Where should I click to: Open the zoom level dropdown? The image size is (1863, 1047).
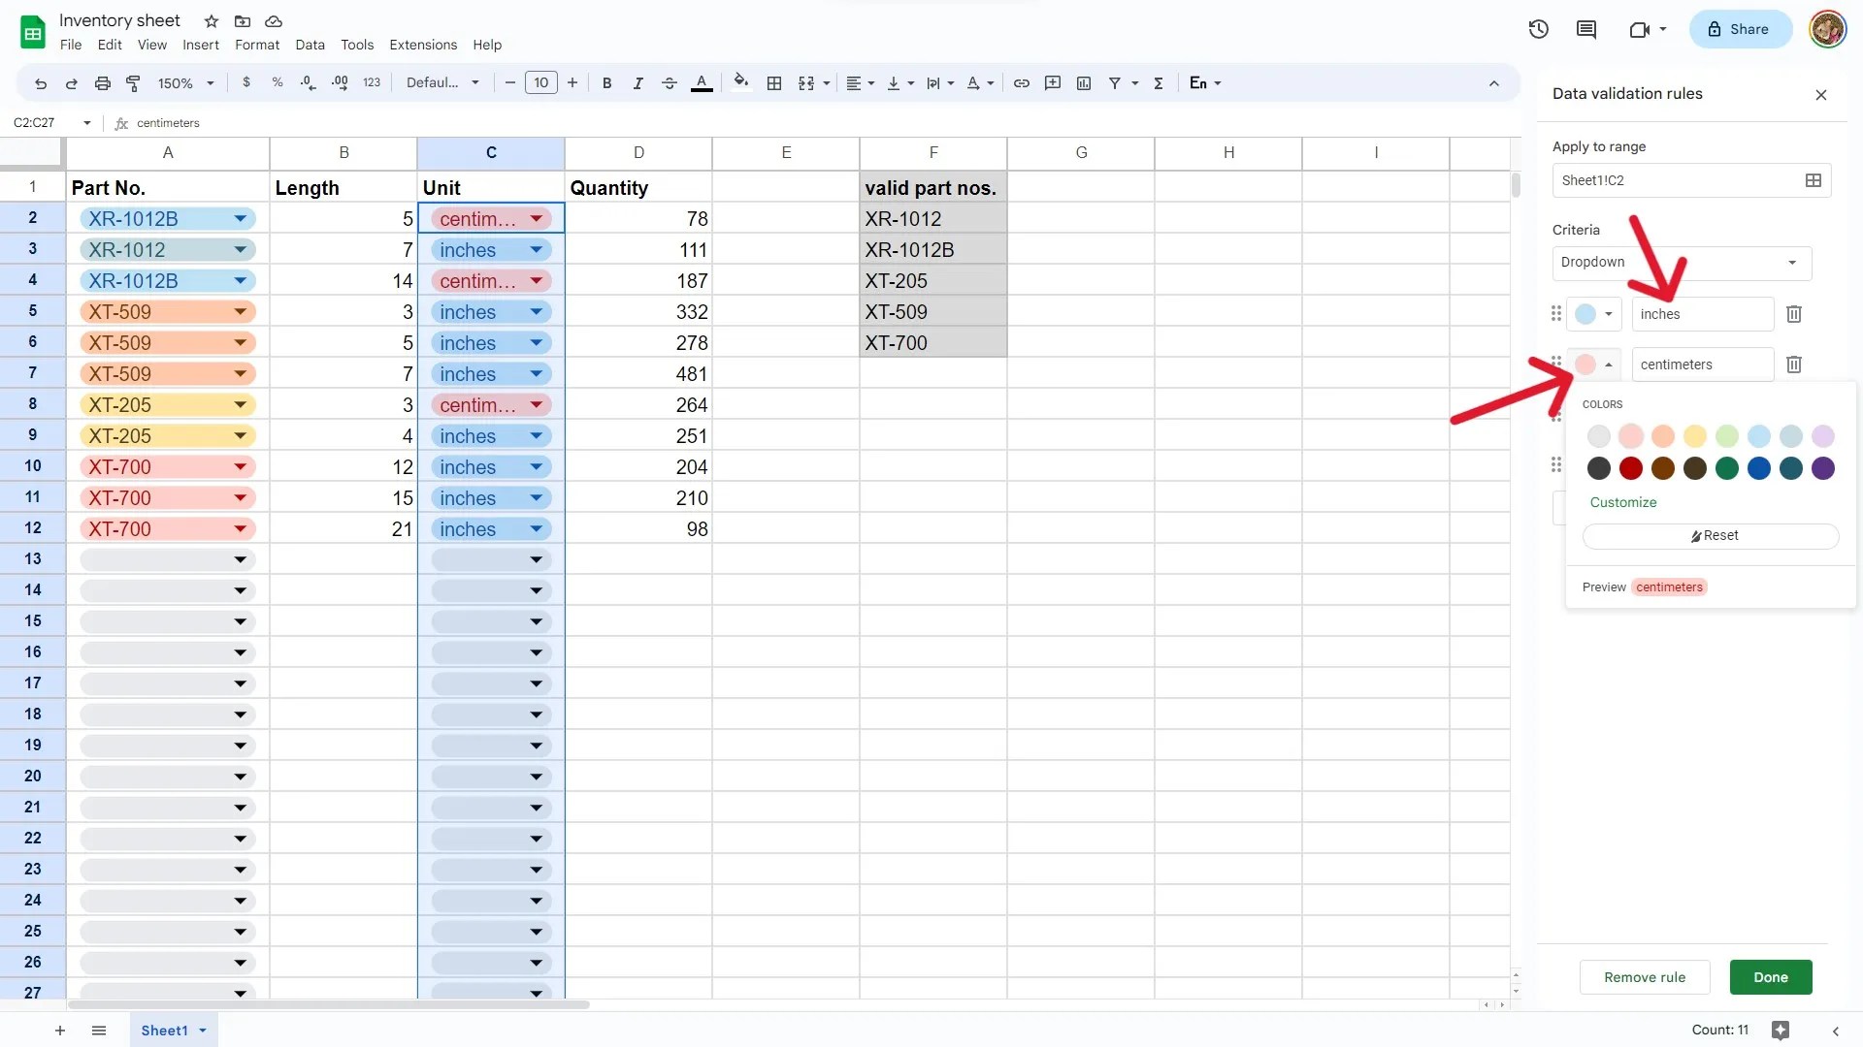(x=184, y=83)
